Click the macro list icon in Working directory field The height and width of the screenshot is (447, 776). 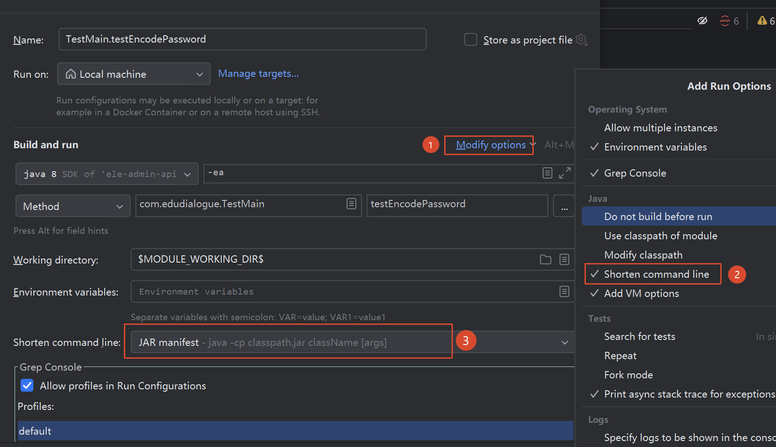(x=564, y=259)
